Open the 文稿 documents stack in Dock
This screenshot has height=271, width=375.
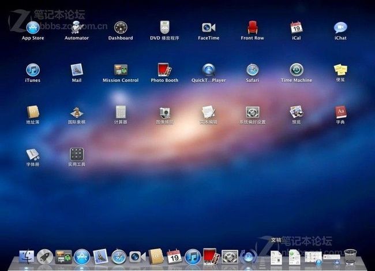[276, 257]
